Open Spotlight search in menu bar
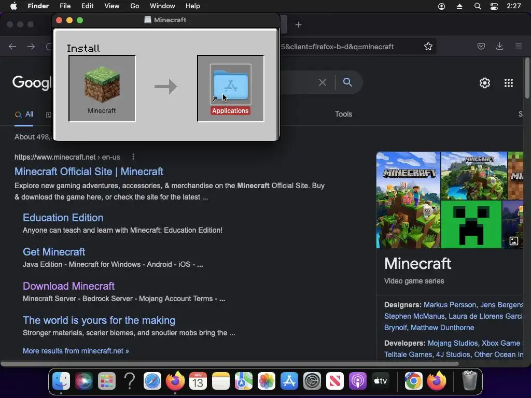The image size is (531, 398). click(x=478, y=6)
